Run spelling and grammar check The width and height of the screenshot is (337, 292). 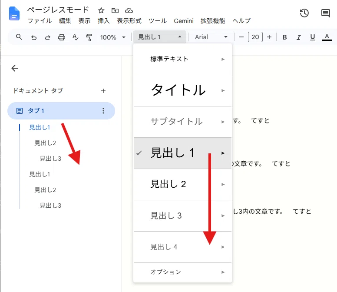(75, 37)
